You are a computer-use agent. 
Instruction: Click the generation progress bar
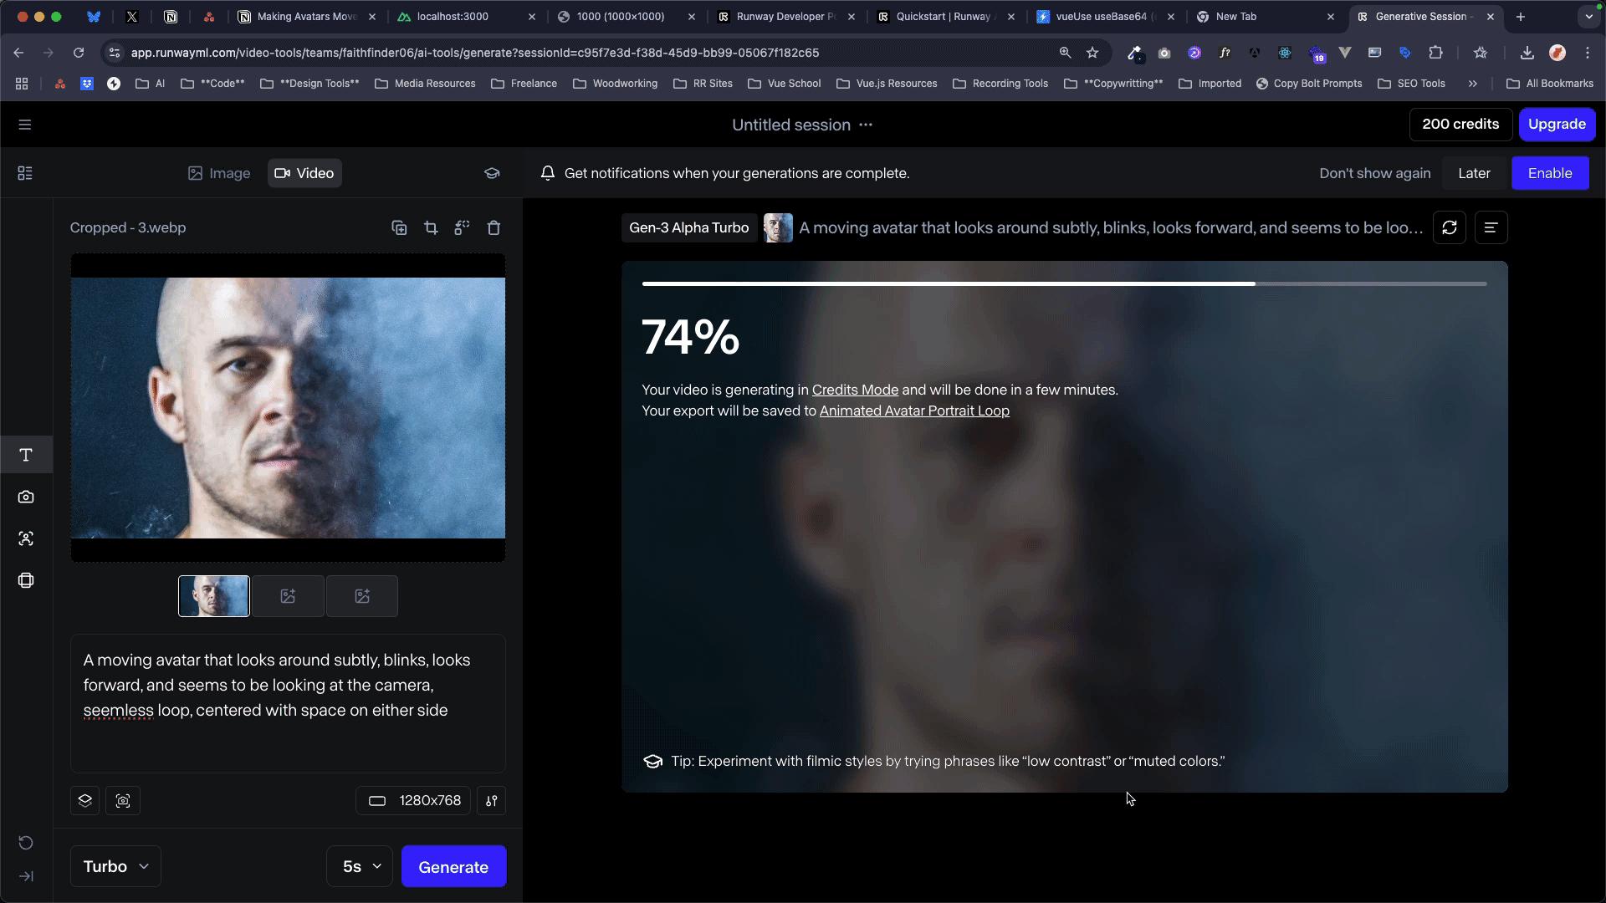click(1064, 284)
